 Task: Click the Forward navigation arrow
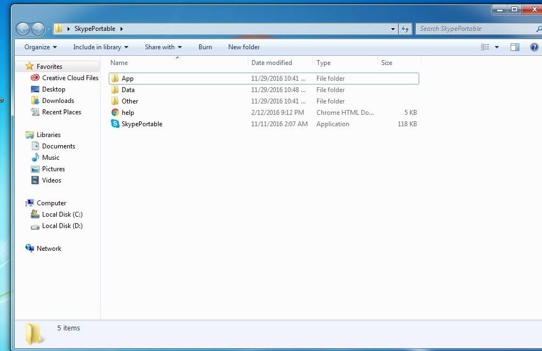pos(38,29)
